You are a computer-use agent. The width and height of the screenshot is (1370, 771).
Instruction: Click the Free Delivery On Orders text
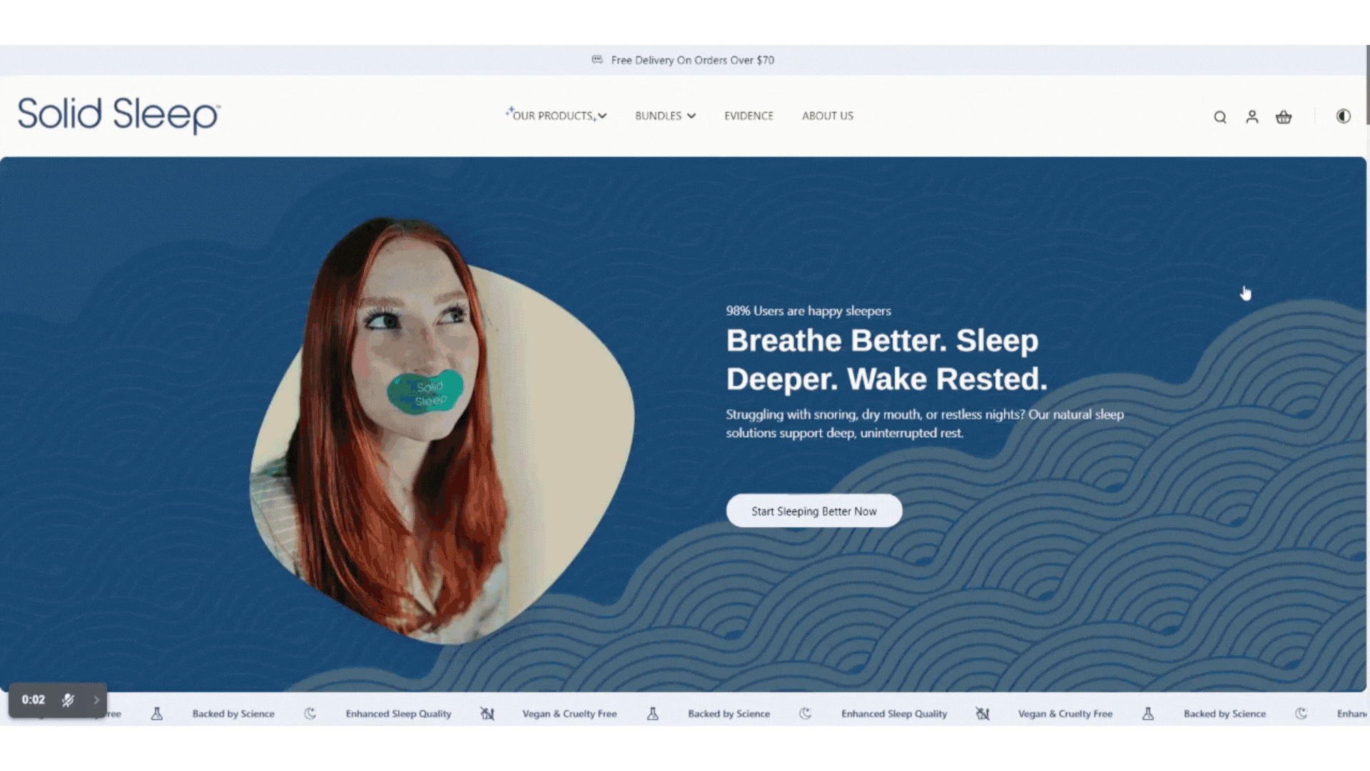pos(692,60)
